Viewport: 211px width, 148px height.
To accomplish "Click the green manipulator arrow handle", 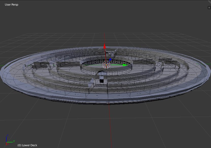I will point(125,65).
